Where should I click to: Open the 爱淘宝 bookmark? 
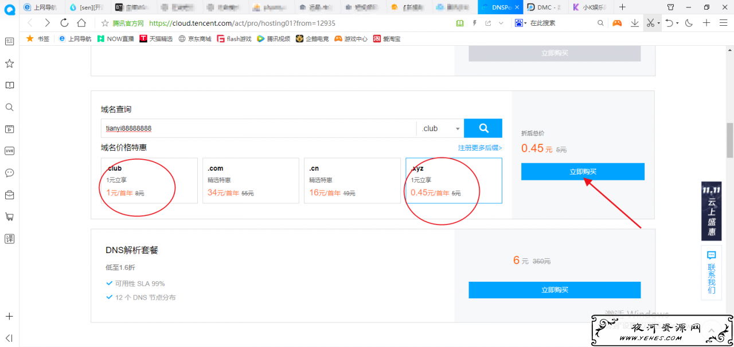[387, 39]
